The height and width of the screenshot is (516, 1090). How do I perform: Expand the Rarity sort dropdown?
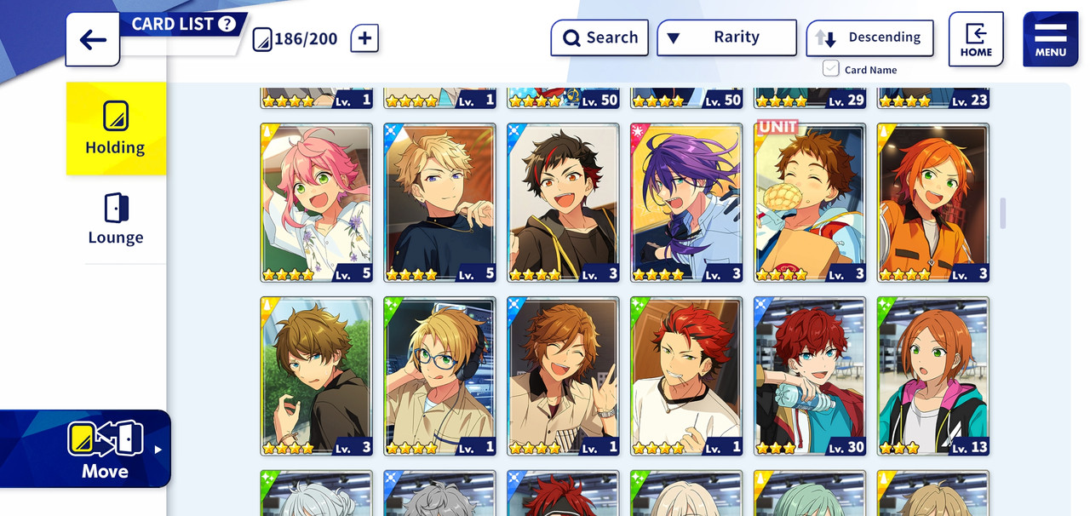726,37
